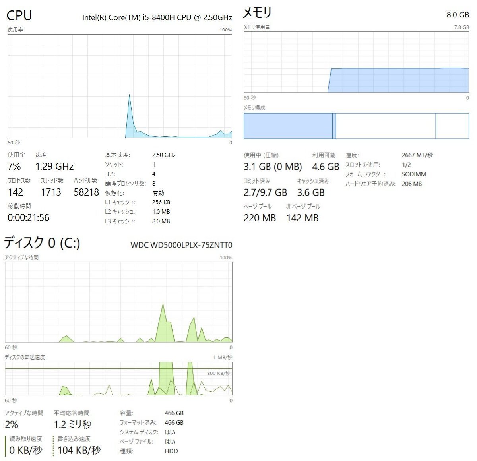The image size is (477, 461).
Task: Select the available memory value 4.6 GB
Action: click(x=326, y=167)
